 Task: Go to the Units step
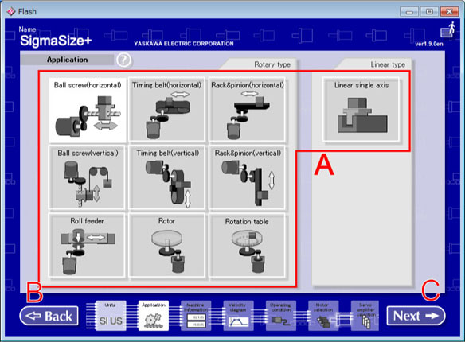coord(111,316)
